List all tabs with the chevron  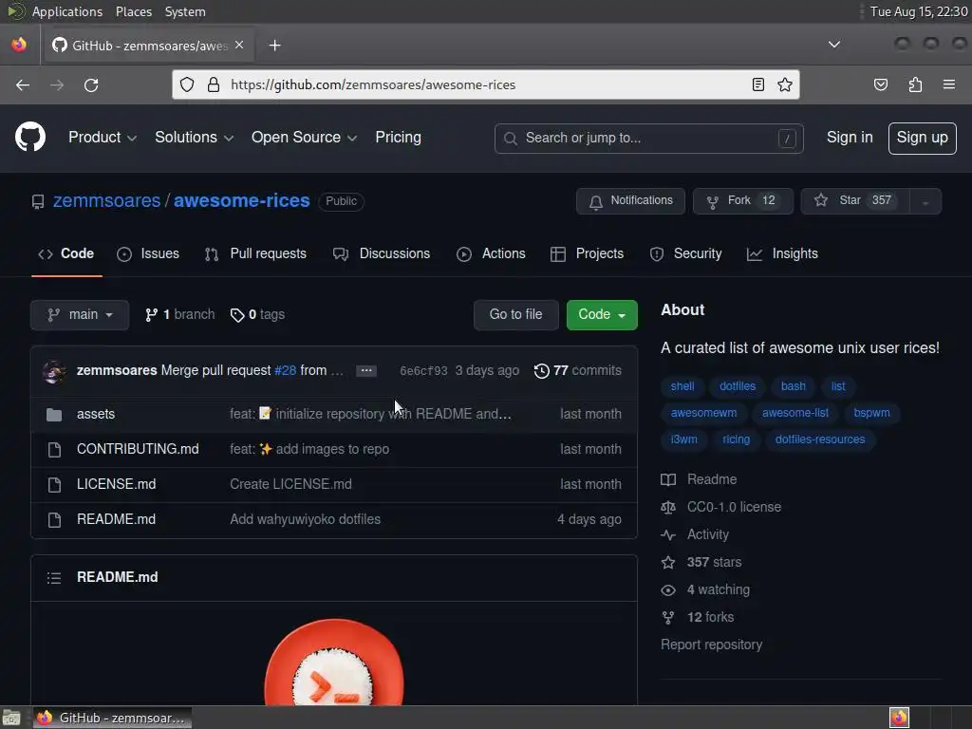(x=834, y=45)
